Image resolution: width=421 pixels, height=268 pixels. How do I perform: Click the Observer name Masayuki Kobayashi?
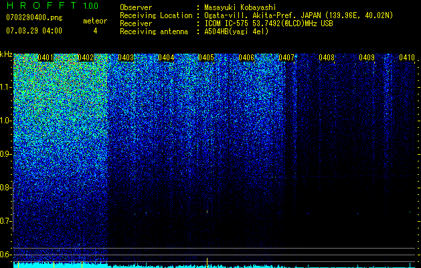pyautogui.click(x=240, y=7)
